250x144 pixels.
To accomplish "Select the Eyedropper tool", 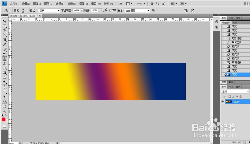I will (x=4, y=44).
